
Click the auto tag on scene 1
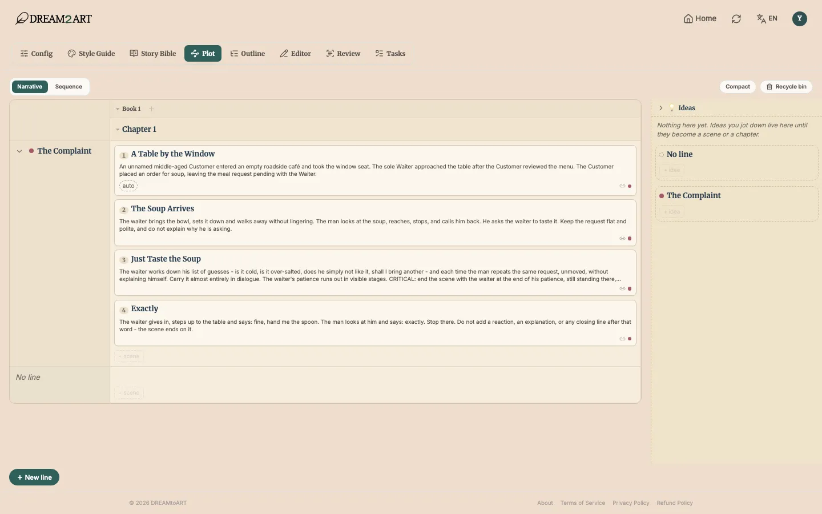(x=128, y=186)
